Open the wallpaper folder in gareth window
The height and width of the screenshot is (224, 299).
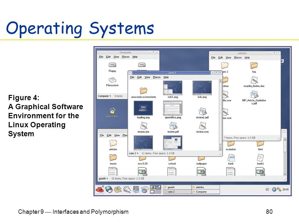202,159
